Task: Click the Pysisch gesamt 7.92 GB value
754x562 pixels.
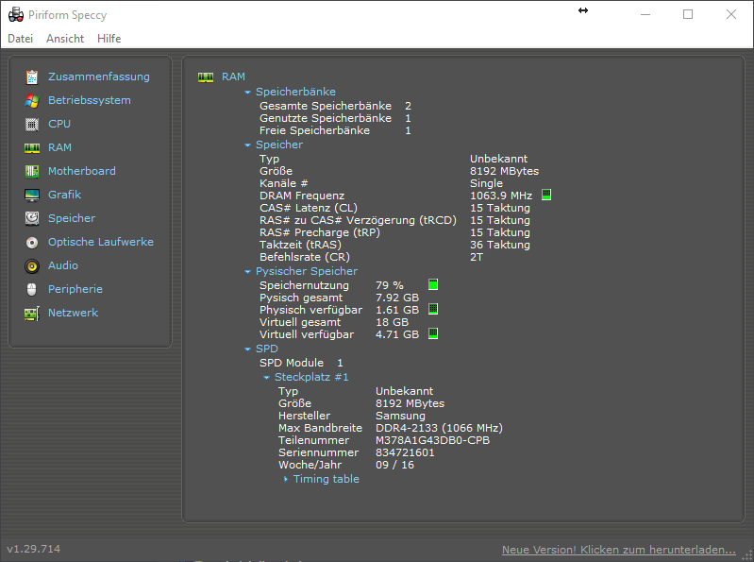Action: [397, 298]
